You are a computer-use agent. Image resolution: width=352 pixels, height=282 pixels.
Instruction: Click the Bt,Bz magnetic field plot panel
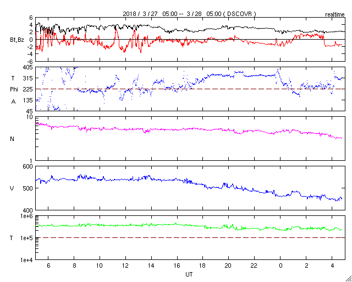tap(190, 39)
